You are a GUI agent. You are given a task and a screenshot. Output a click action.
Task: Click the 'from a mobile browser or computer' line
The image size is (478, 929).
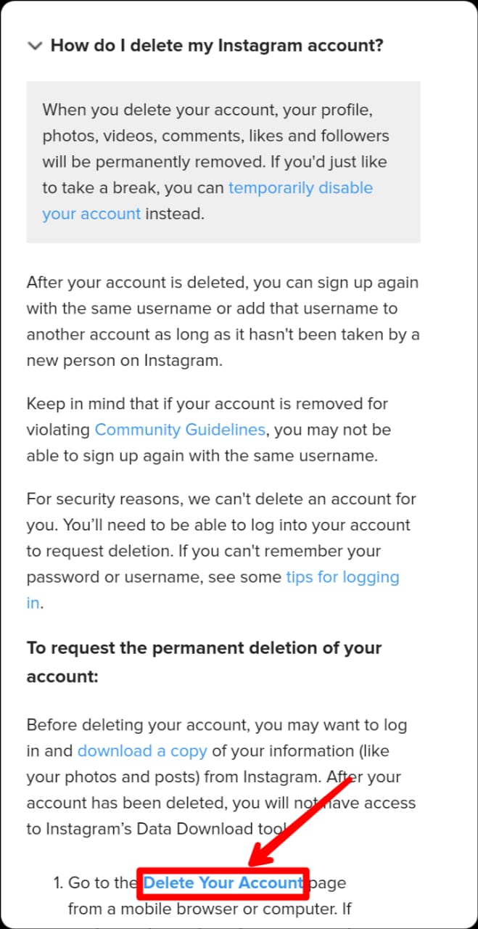[210, 909]
